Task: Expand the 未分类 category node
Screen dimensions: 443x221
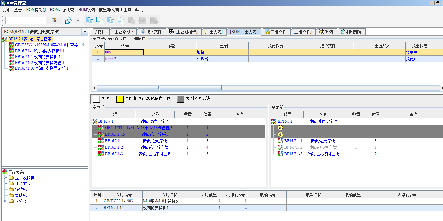Action: (5, 201)
